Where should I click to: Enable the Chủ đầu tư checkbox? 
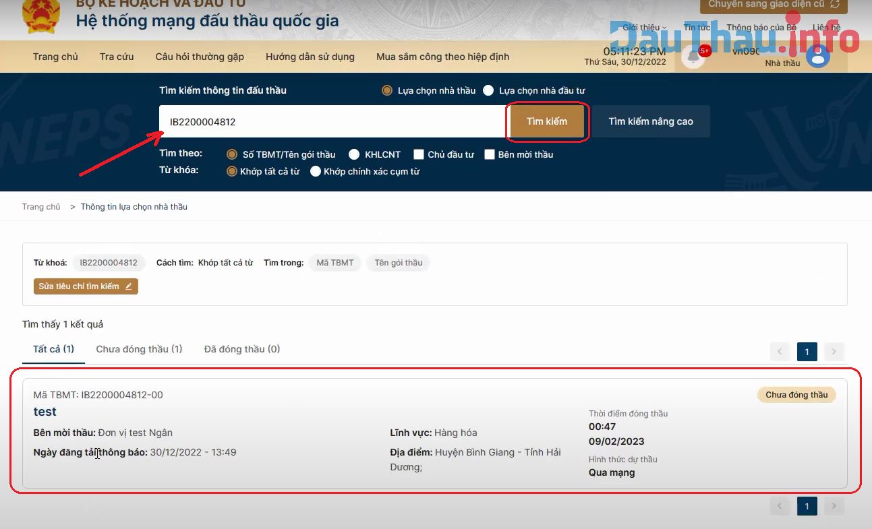pyautogui.click(x=419, y=154)
